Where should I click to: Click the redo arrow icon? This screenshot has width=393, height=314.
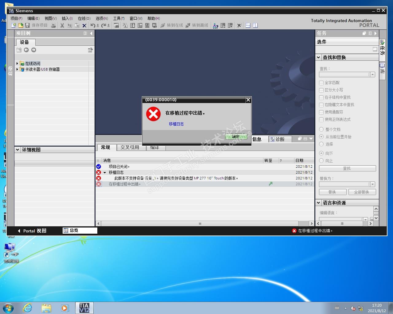click(103, 25)
